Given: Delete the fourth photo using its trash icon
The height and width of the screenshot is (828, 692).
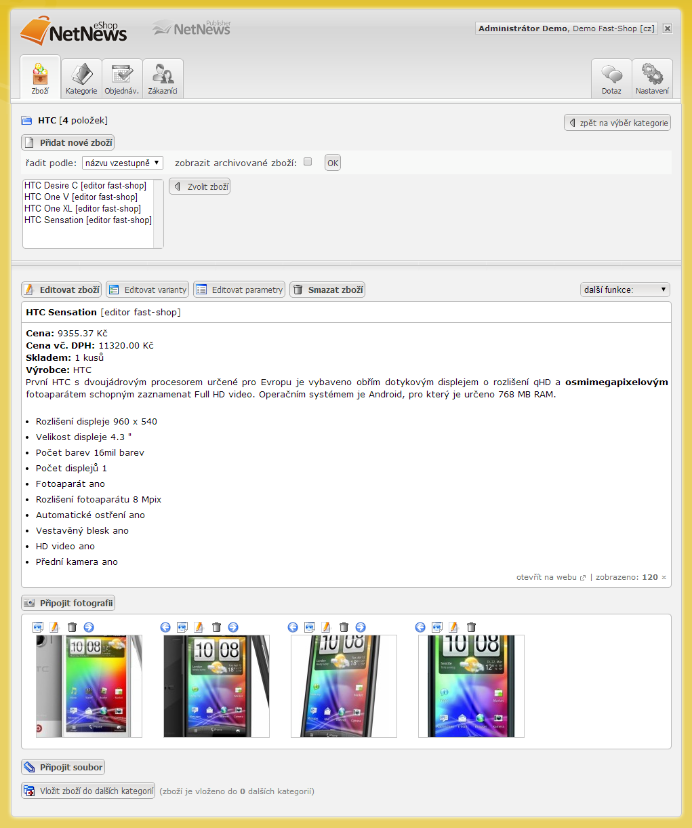Looking at the screenshot, I should click(471, 627).
